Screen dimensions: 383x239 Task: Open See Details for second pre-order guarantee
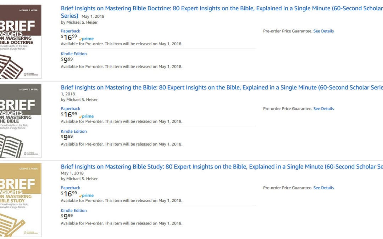pos(323,109)
